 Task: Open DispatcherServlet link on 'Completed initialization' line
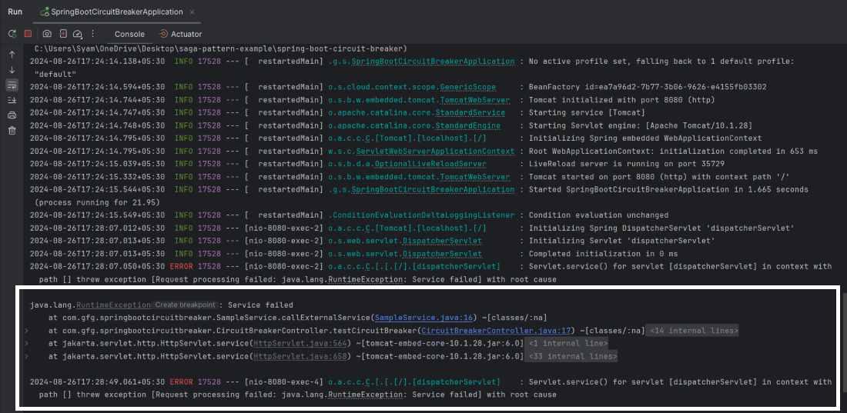pyautogui.click(x=441, y=254)
